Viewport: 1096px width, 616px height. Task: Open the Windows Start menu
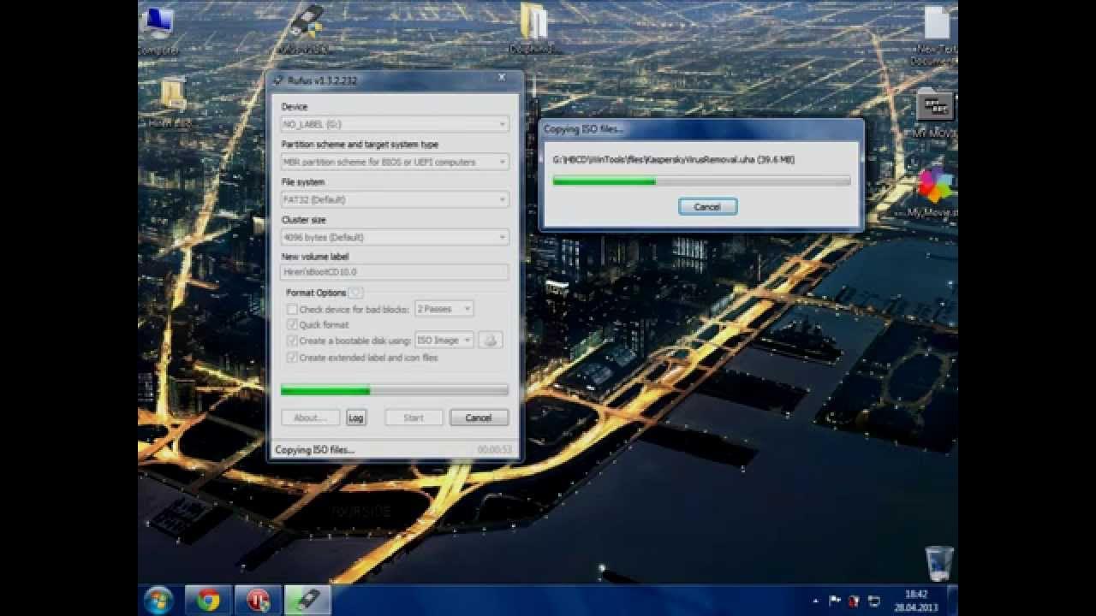tap(159, 600)
